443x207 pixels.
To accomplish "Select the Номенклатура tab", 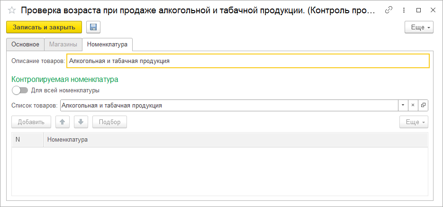I will (x=107, y=45).
